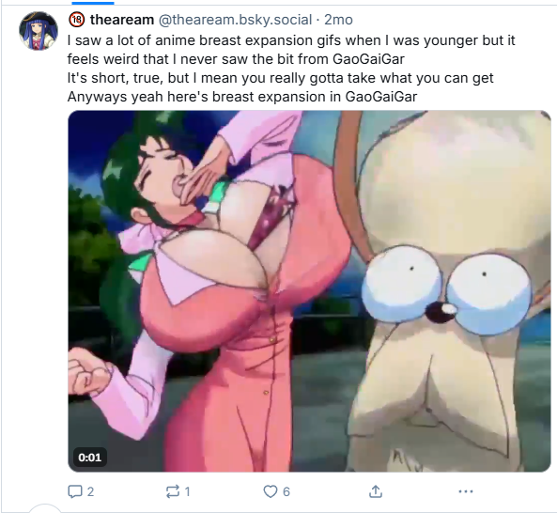Viewport: 557px width, 513px height.
Task: Open the three-dot more options menu
Action: 466,491
